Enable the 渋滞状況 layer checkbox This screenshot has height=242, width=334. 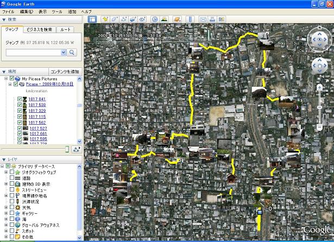coord(12,201)
